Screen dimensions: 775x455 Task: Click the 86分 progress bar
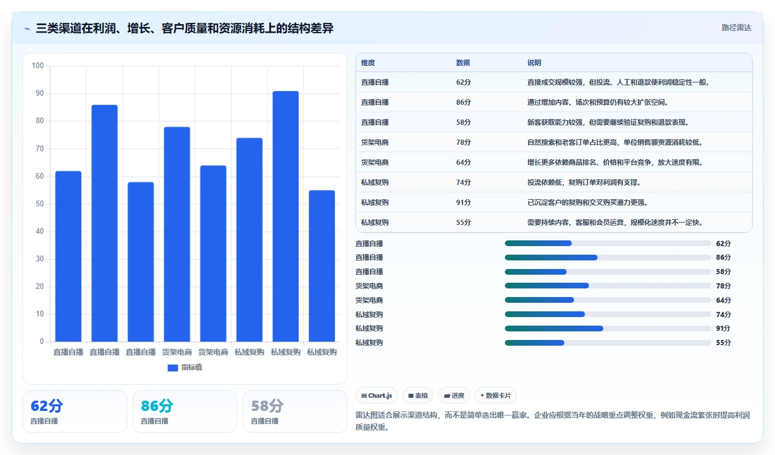tap(608, 258)
